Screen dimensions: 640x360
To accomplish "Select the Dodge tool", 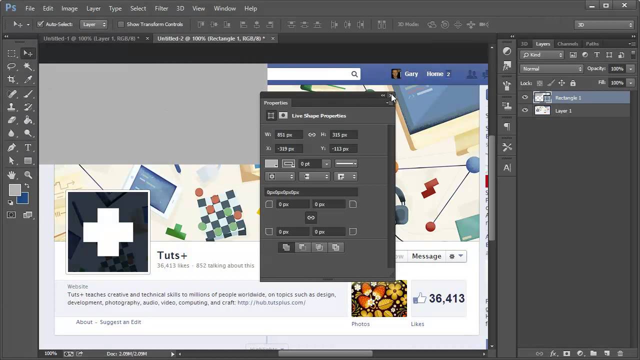I will pyautogui.click(x=28, y=133).
